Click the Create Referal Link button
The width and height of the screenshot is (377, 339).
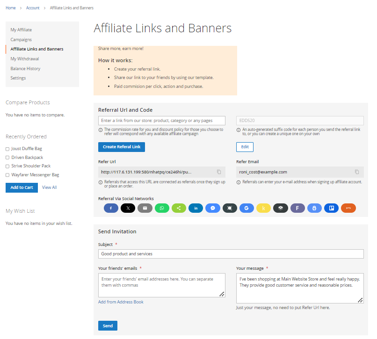(x=122, y=147)
